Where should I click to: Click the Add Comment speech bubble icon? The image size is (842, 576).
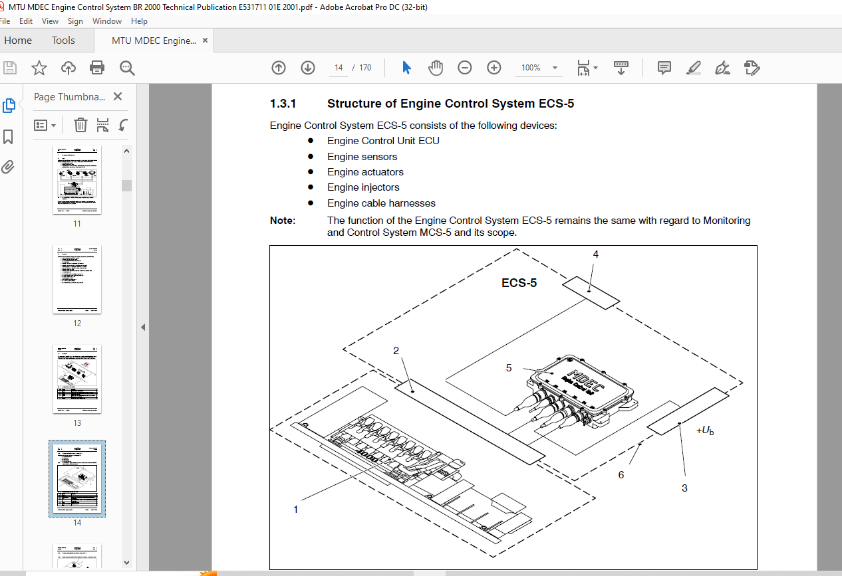click(664, 68)
